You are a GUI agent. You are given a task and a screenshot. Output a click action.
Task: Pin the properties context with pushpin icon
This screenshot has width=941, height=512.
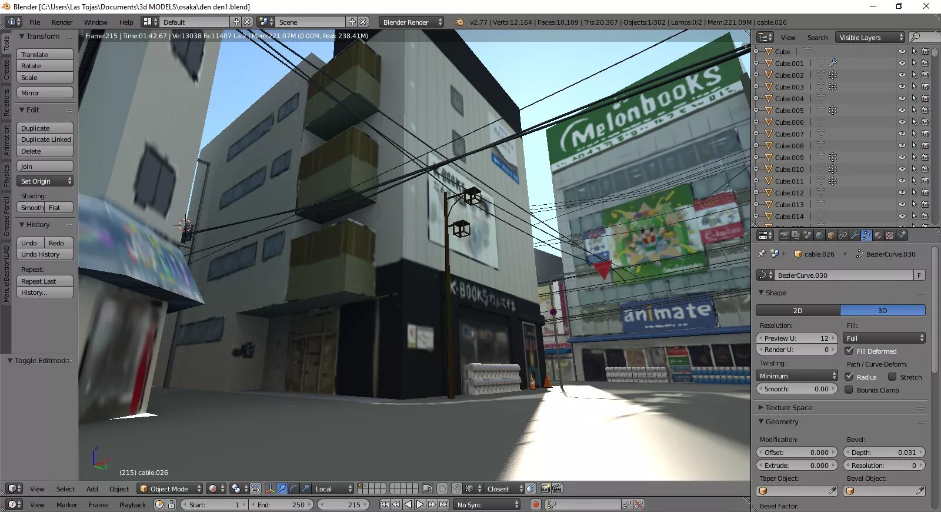click(x=762, y=254)
